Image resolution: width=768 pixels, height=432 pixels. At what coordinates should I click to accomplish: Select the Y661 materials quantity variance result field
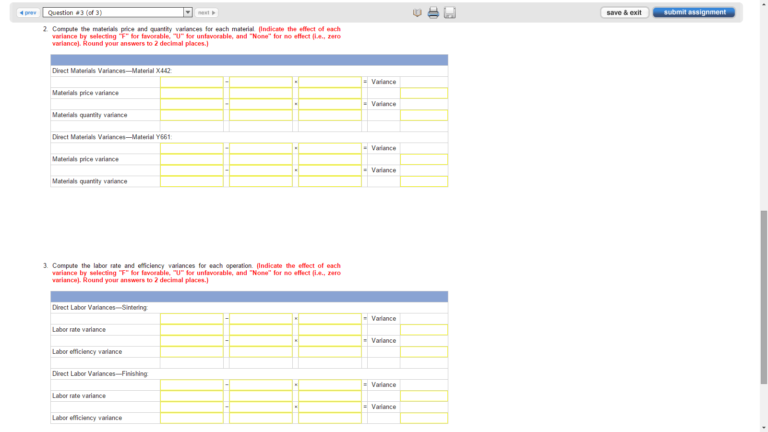coord(424,181)
